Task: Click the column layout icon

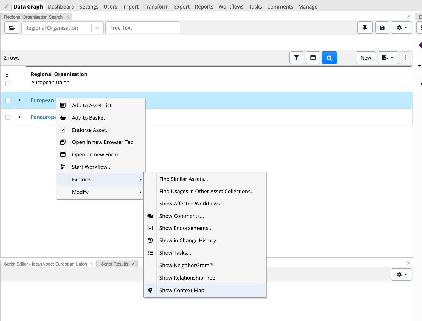Action: (x=313, y=58)
